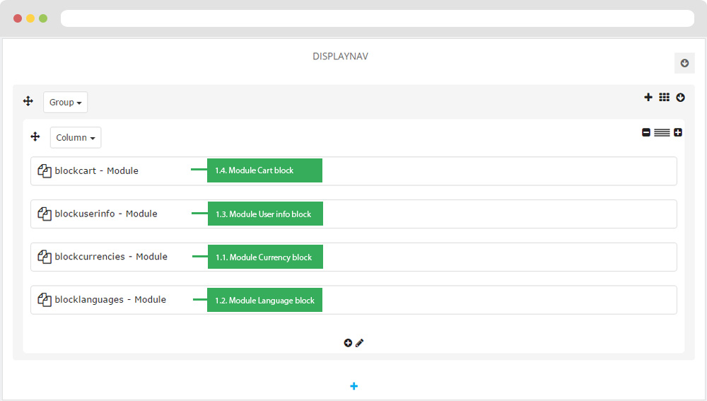Add a new column with the group plus icon
The image size is (707, 401).
click(x=648, y=97)
